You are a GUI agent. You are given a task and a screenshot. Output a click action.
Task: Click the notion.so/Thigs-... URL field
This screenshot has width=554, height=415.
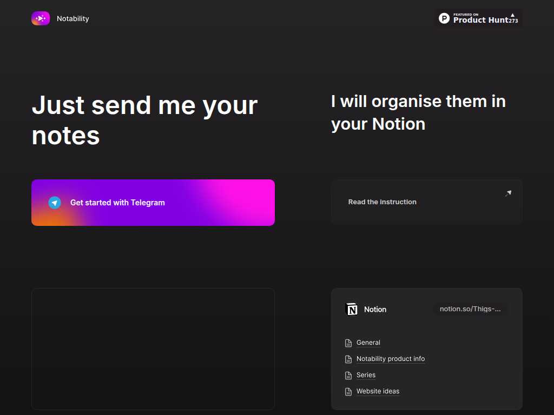tap(470, 309)
